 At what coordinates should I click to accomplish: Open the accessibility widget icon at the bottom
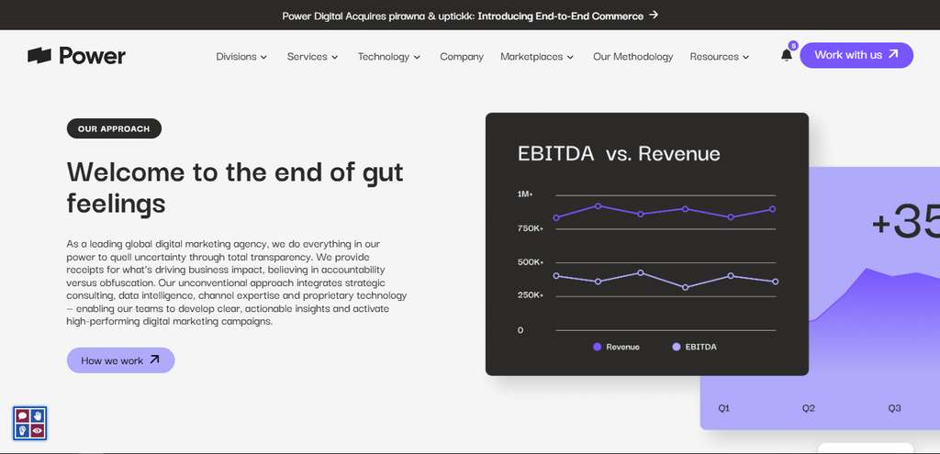tap(30, 423)
